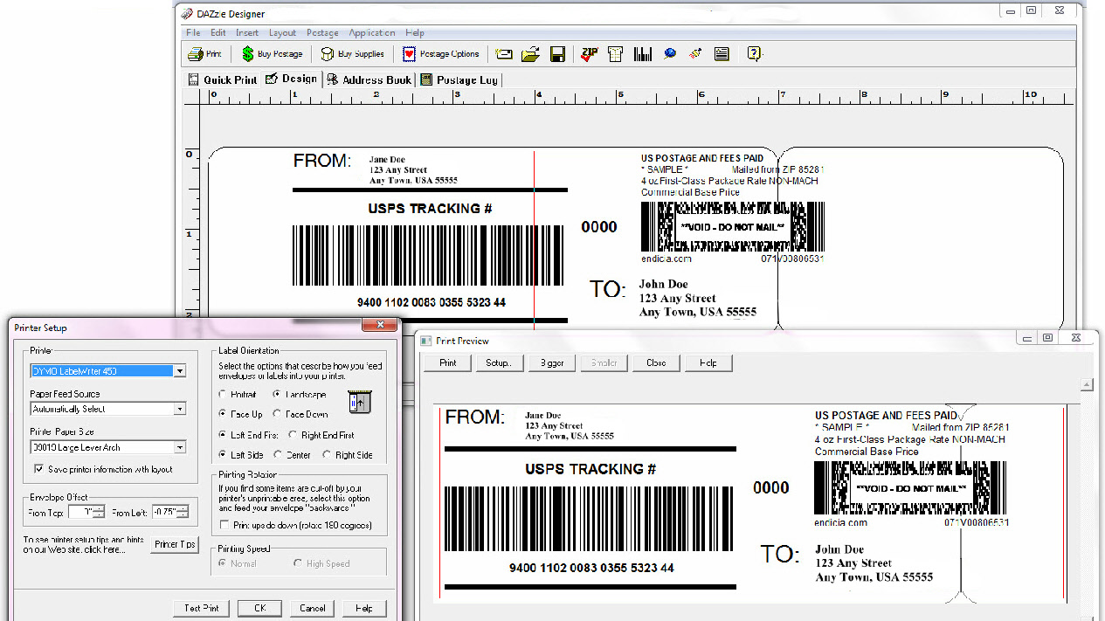This screenshot has height=621, width=1105.
Task: Click the lined document icon in toolbar
Action: (x=722, y=54)
